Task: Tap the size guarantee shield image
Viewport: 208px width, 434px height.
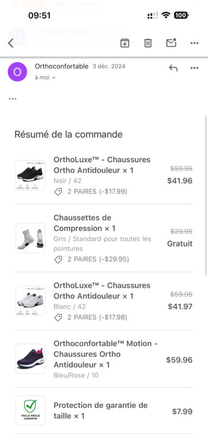Action: click(30, 410)
